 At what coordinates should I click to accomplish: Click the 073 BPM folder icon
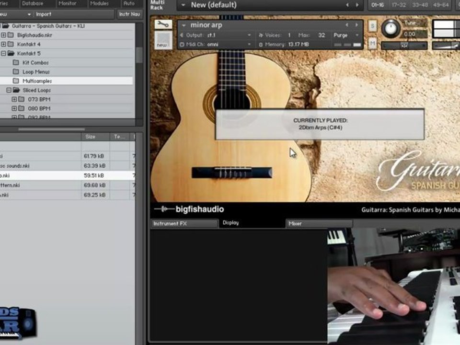click(x=22, y=99)
